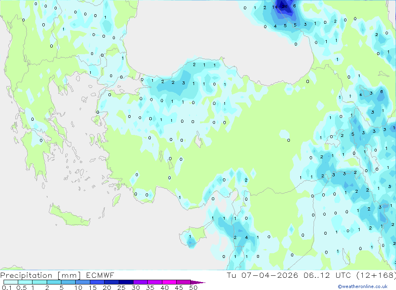The width and height of the screenshot is (396, 290).
Task: Select the 40–45 mm magenta legend swatch
Action: [169, 282]
